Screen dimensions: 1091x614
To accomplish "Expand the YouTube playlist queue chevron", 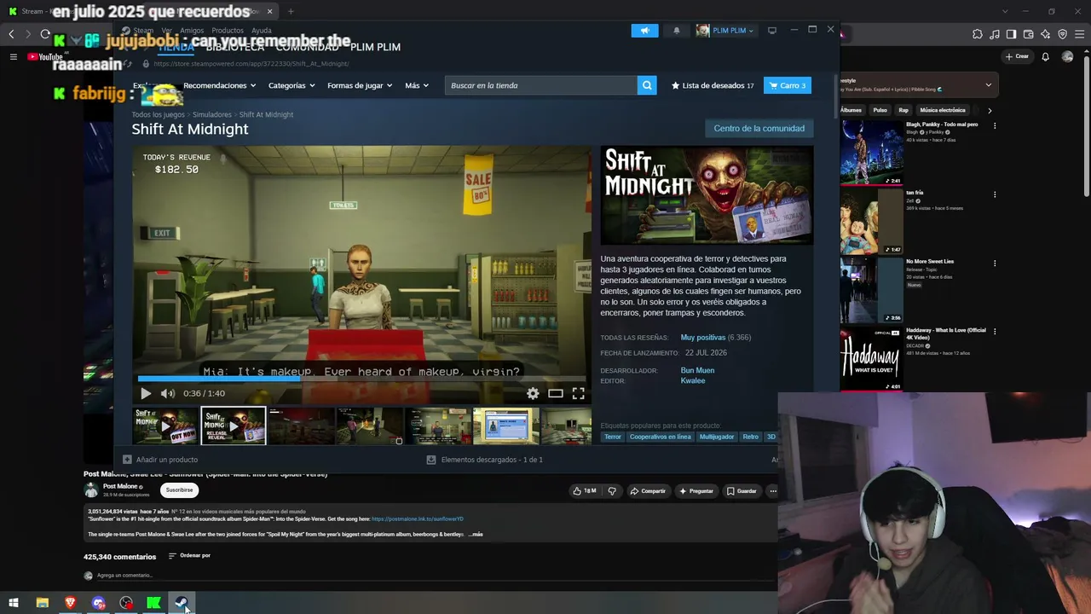I will tap(989, 84).
